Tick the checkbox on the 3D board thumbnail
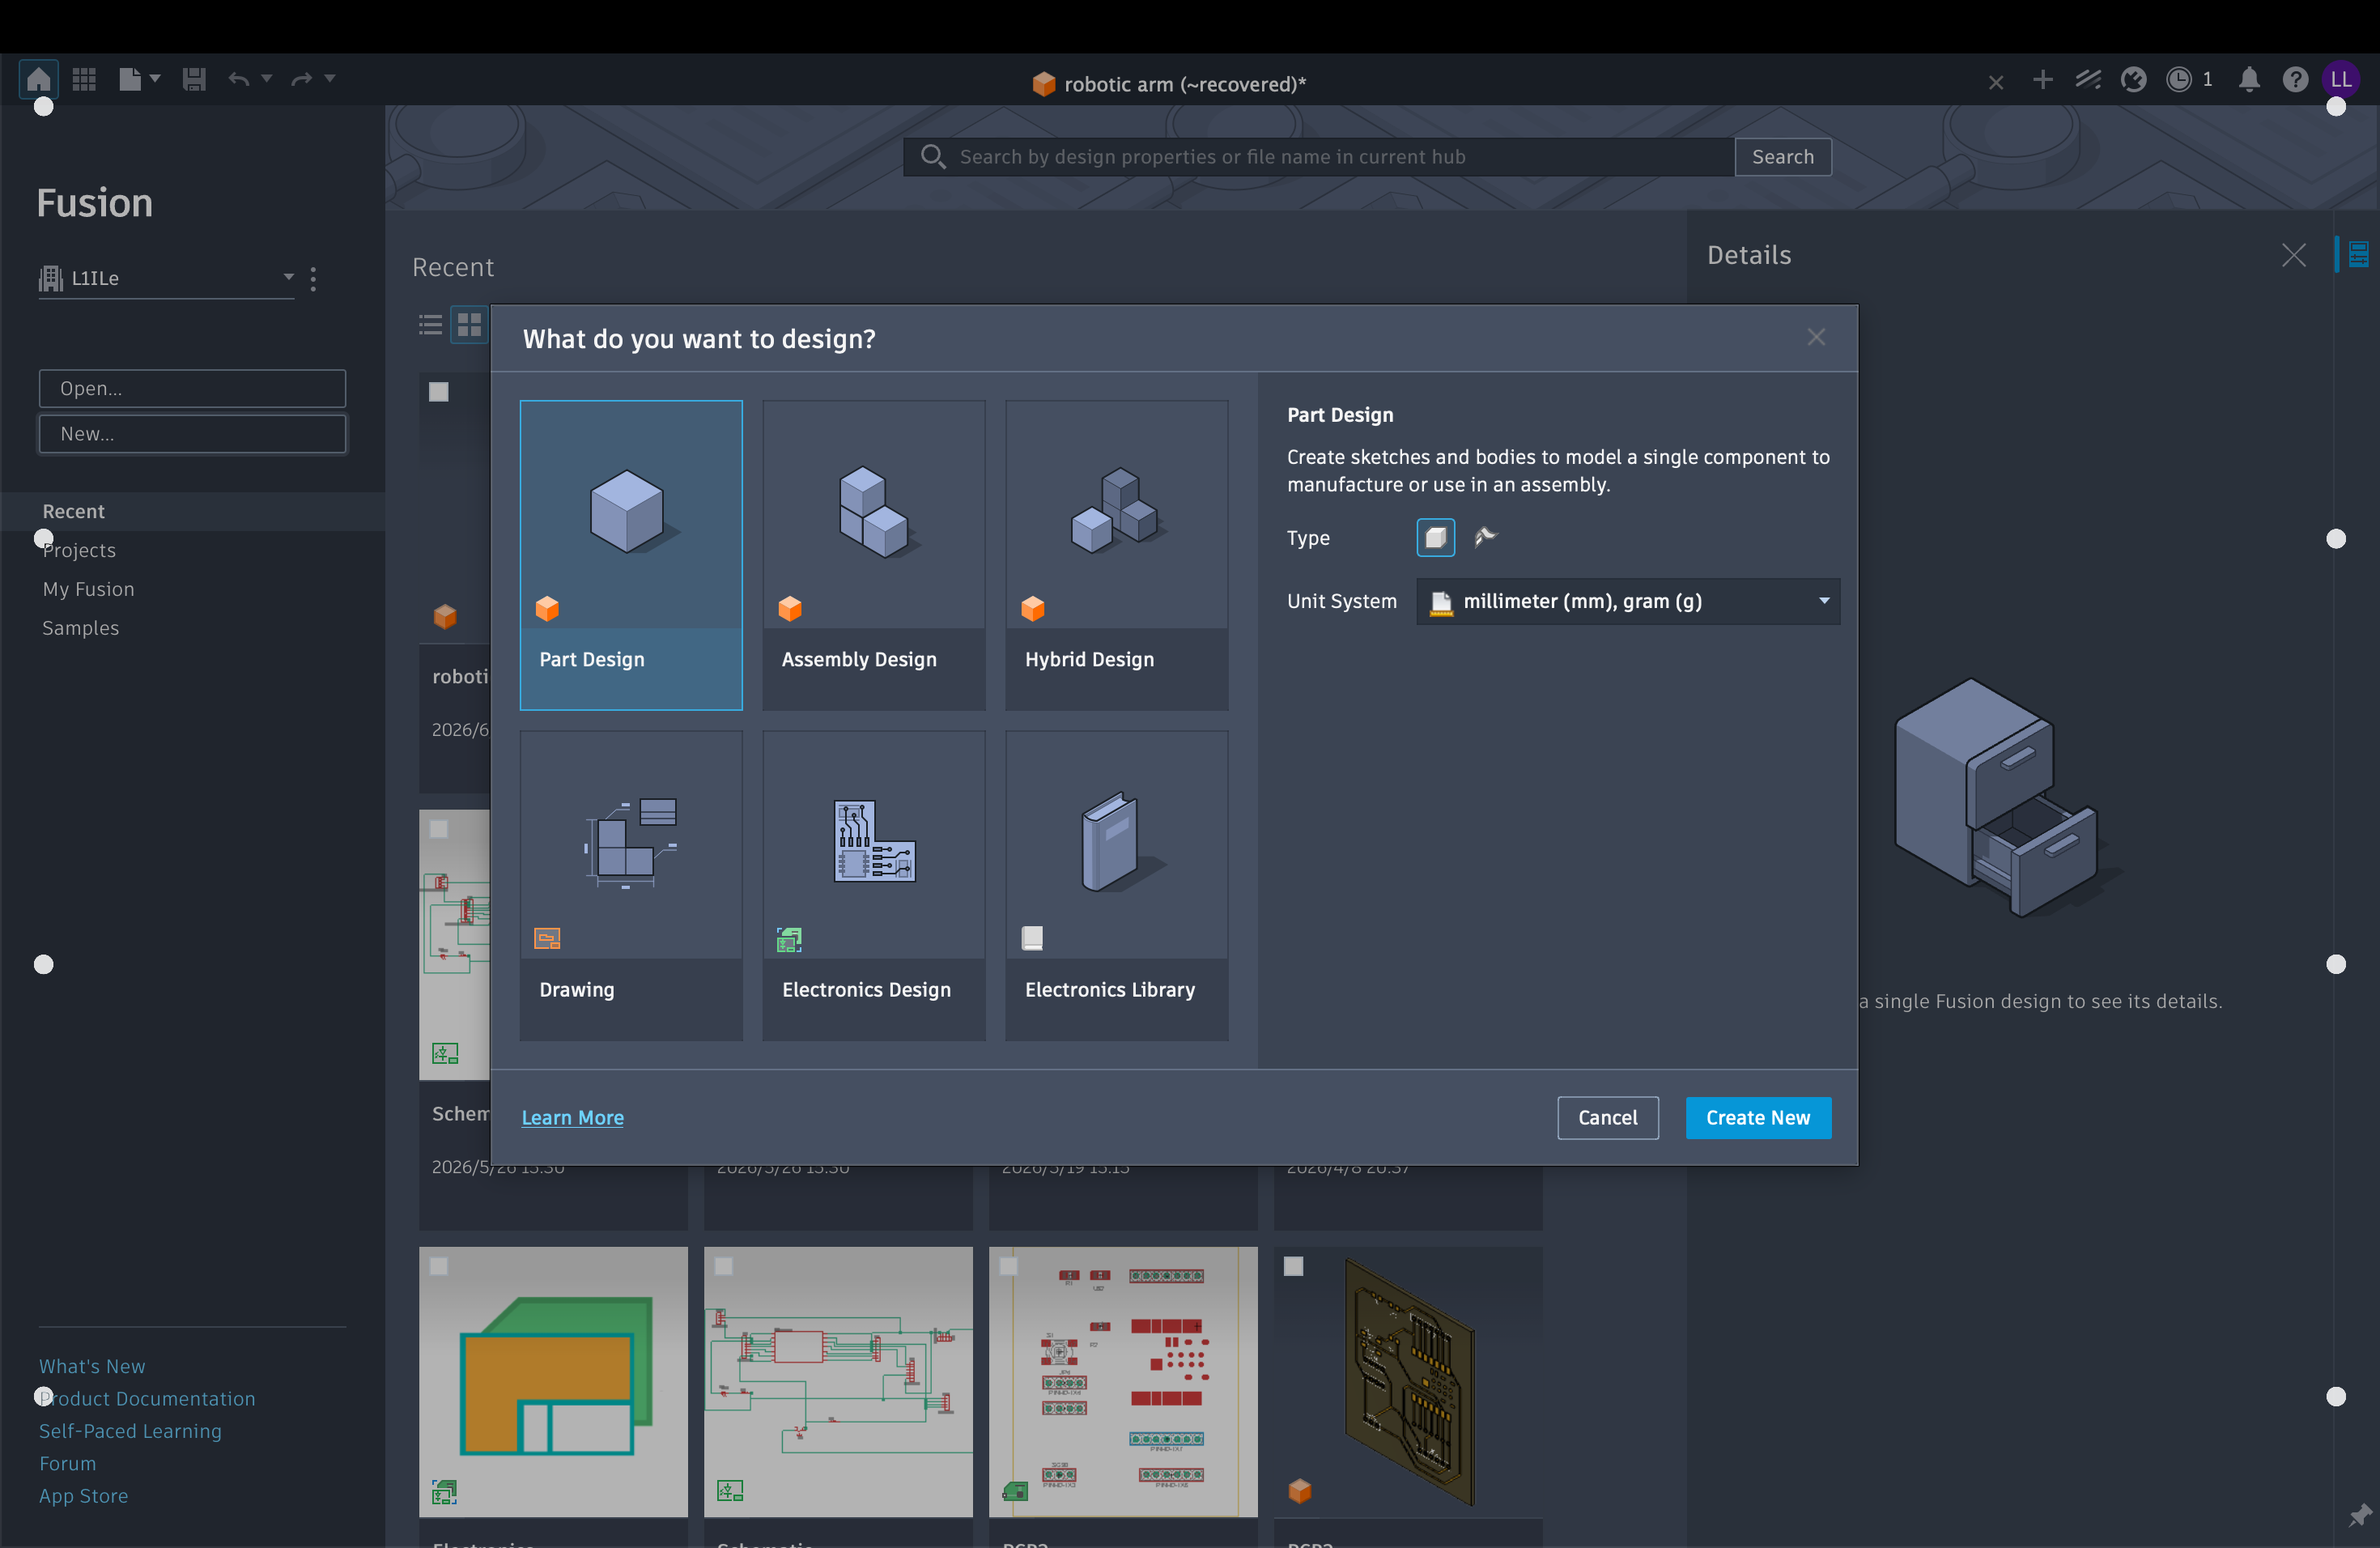The width and height of the screenshot is (2380, 1548). click(x=1294, y=1266)
